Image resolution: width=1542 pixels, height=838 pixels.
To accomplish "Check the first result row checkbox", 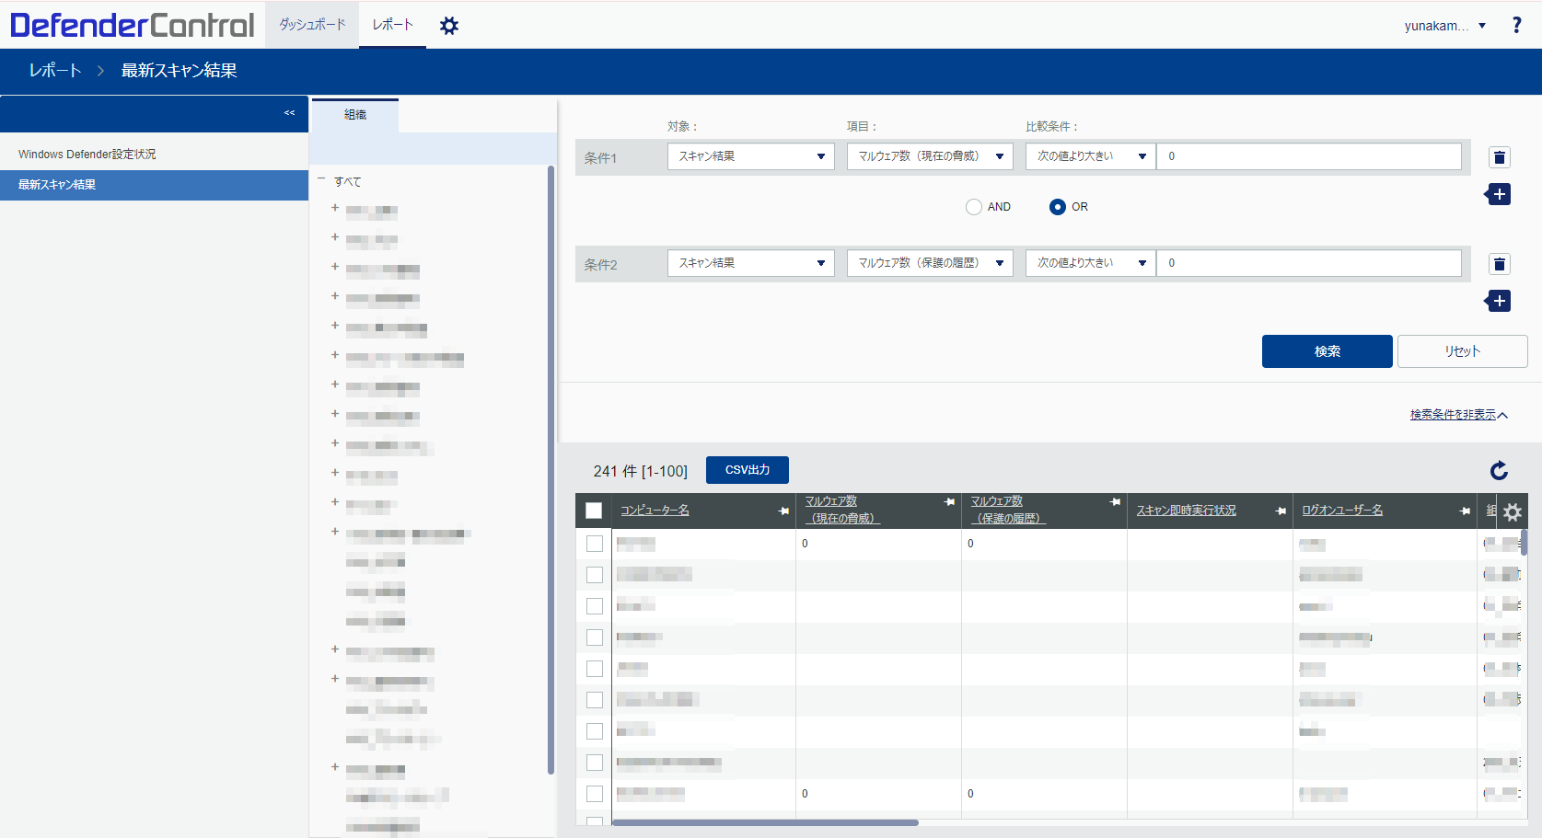I will [x=595, y=544].
